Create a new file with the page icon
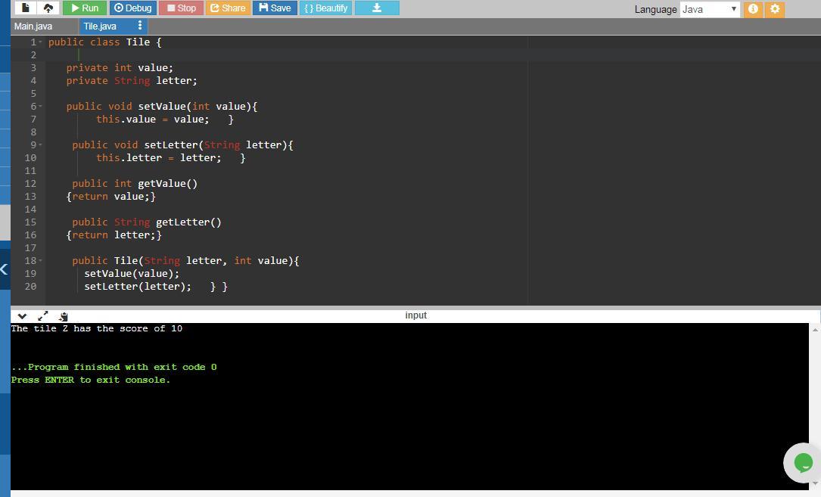The width and height of the screenshot is (821, 497). [x=25, y=8]
